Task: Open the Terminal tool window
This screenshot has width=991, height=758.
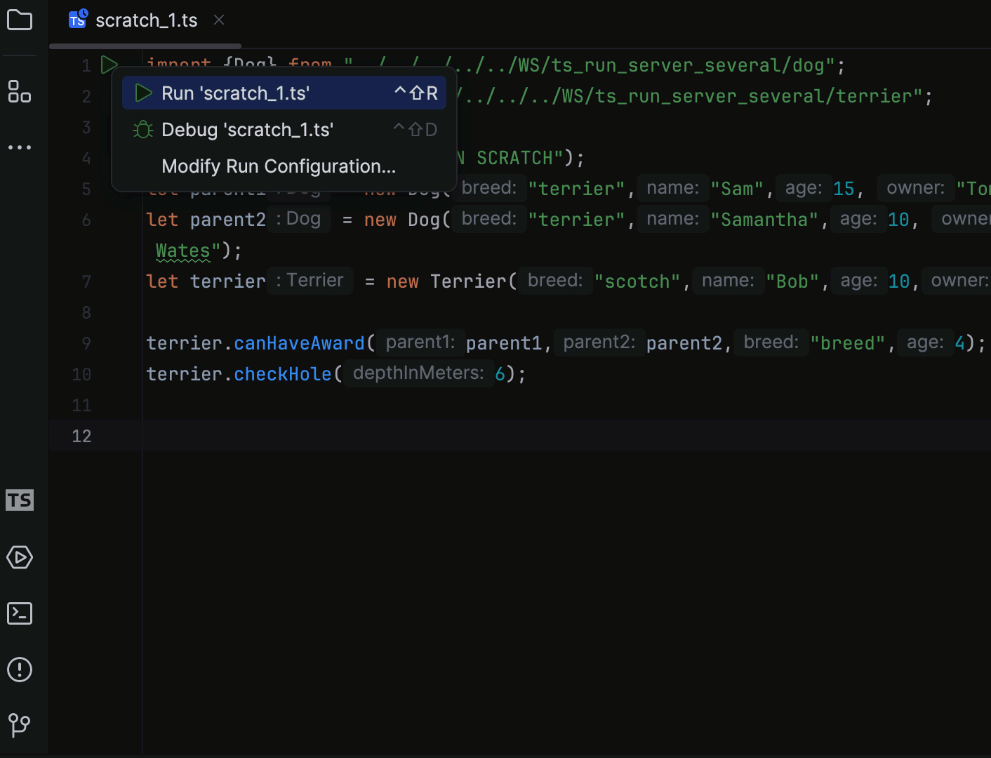Action: (19, 613)
